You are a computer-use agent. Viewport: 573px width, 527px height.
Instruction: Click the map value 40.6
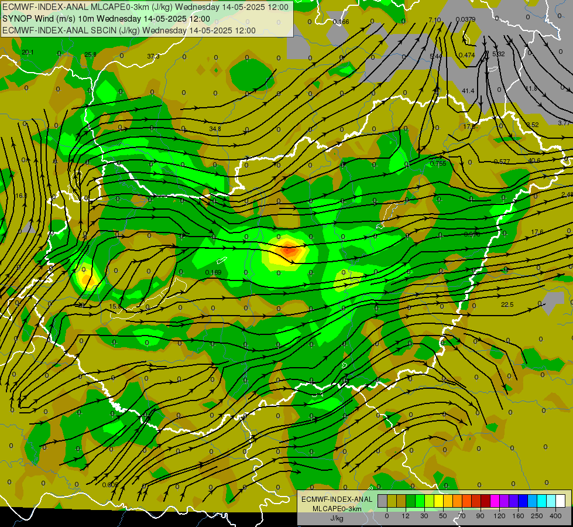pos(534,160)
